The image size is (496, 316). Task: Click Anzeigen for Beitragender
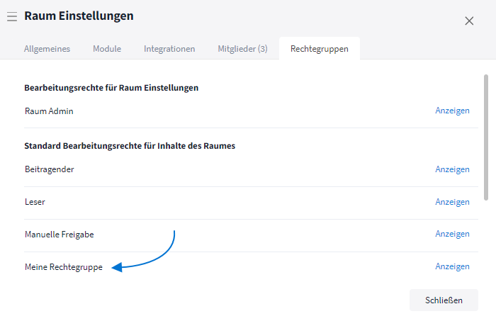tap(452, 169)
